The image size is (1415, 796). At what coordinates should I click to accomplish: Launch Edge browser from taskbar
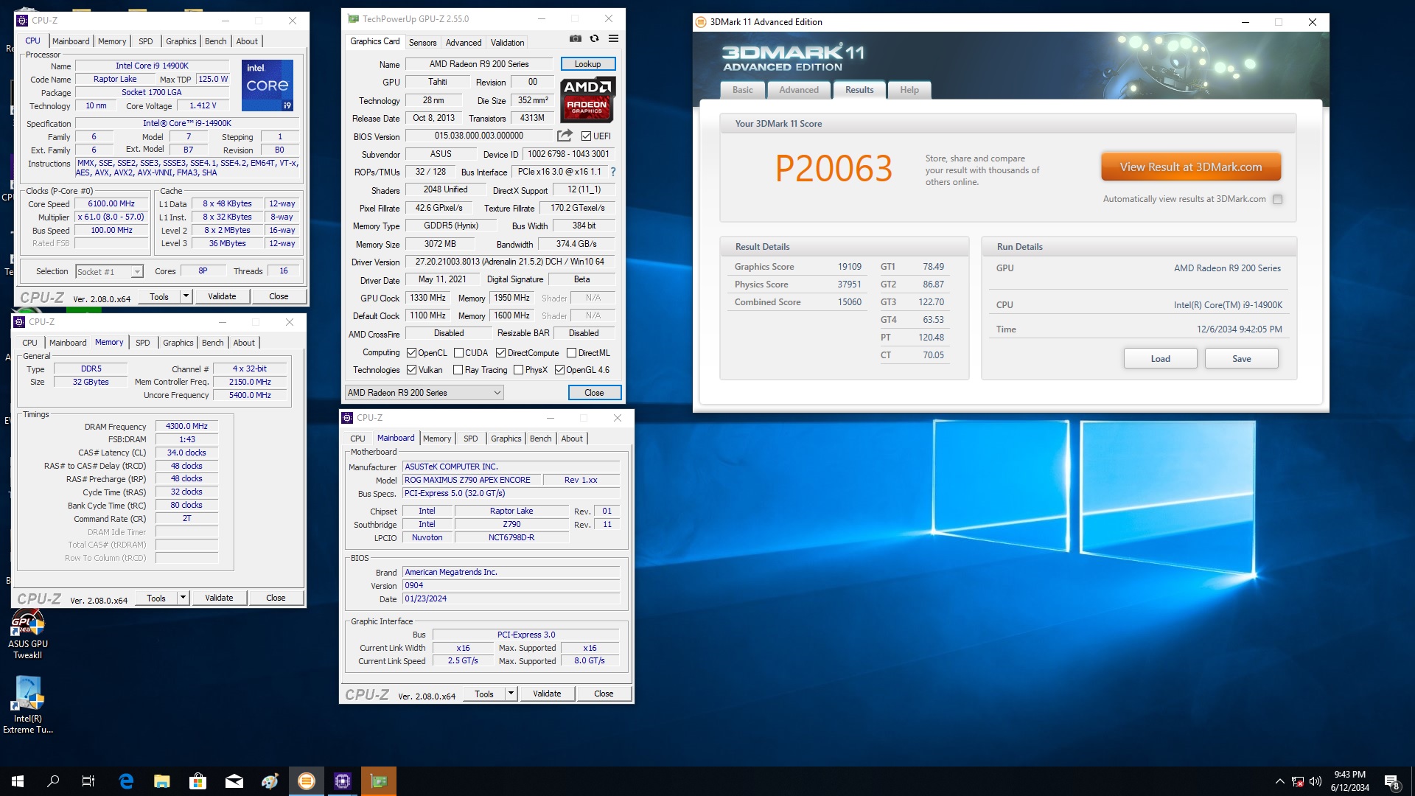[126, 781]
